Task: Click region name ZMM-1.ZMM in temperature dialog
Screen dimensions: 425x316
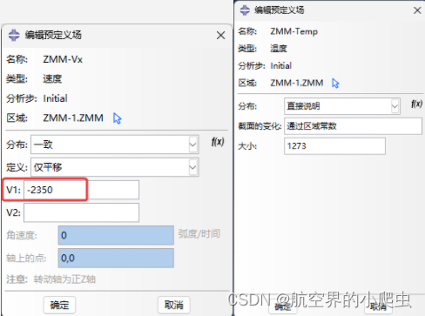Action: click(x=297, y=83)
